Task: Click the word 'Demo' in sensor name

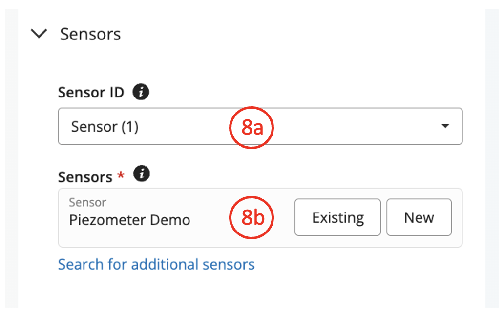Action: point(170,220)
